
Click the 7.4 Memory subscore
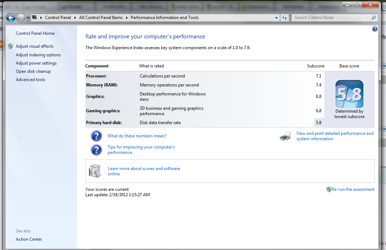[x=319, y=85]
